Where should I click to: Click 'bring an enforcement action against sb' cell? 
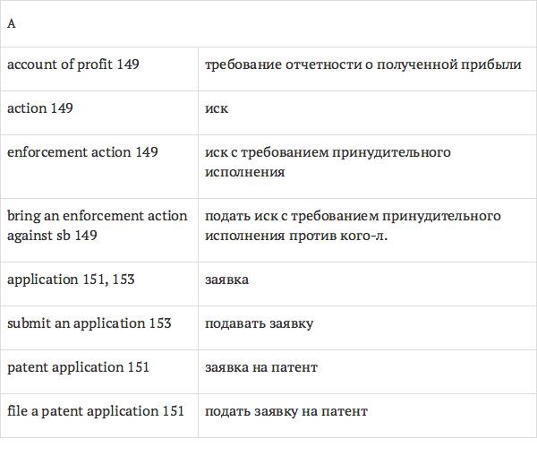[x=97, y=226]
